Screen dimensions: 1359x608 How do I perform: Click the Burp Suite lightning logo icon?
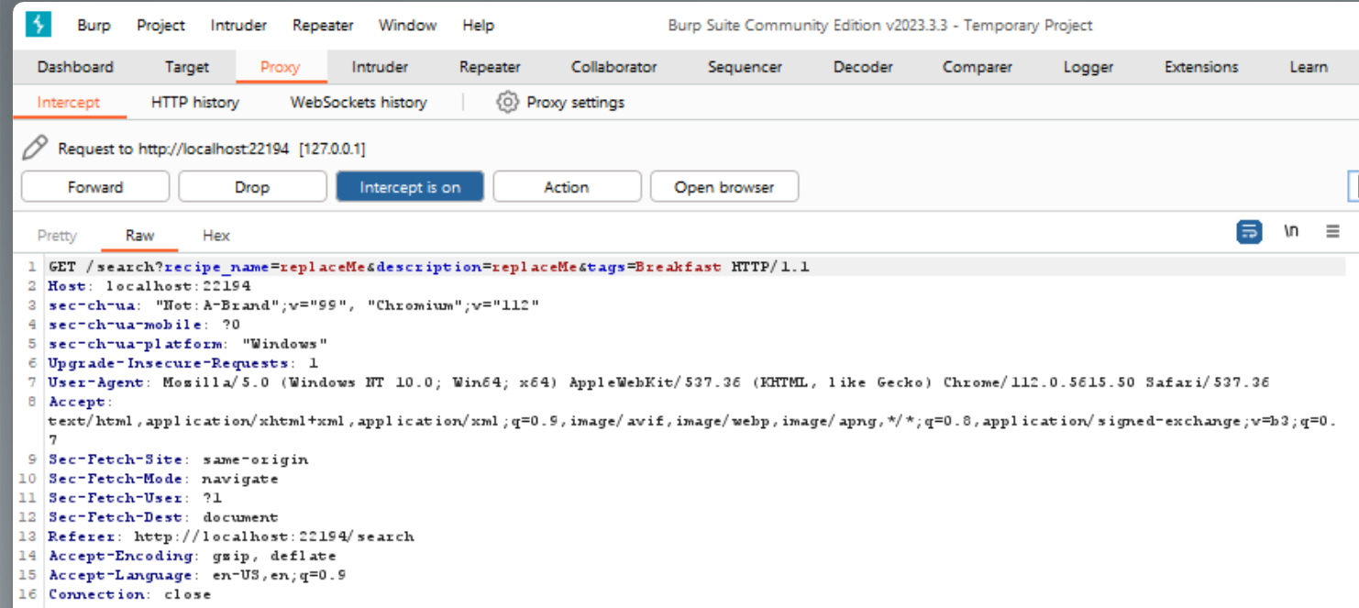(39, 25)
